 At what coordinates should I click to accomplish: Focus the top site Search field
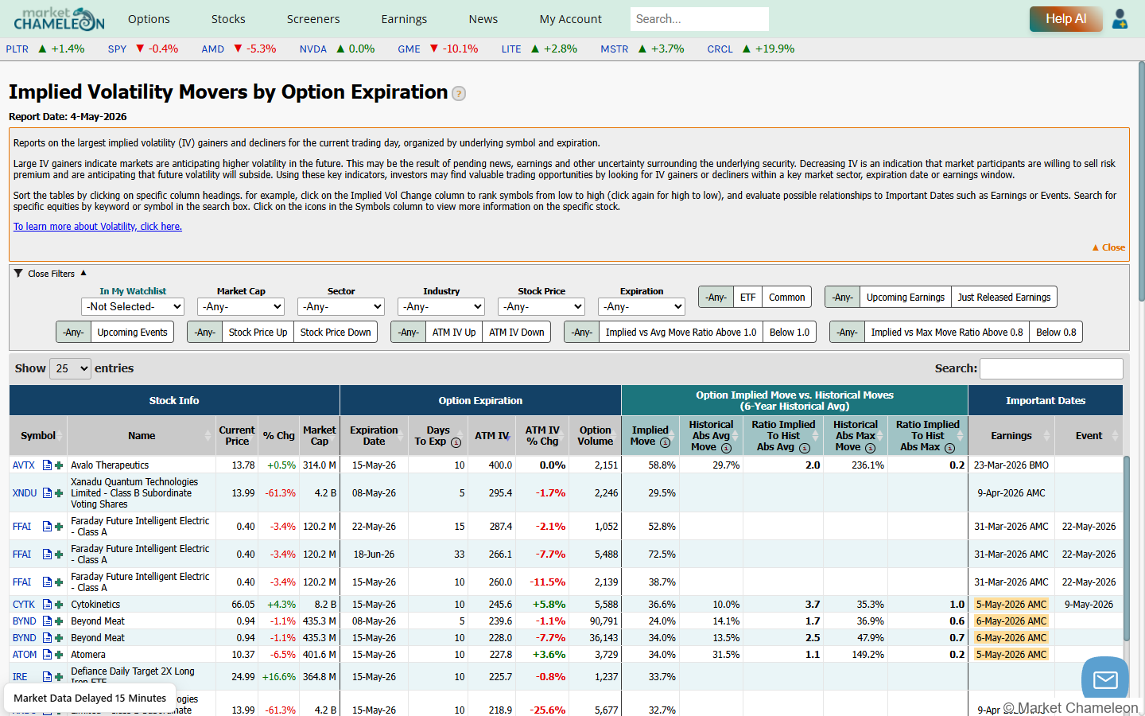click(699, 19)
